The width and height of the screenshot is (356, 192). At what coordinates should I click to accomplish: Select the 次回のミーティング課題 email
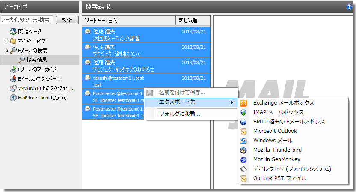pos(145,35)
